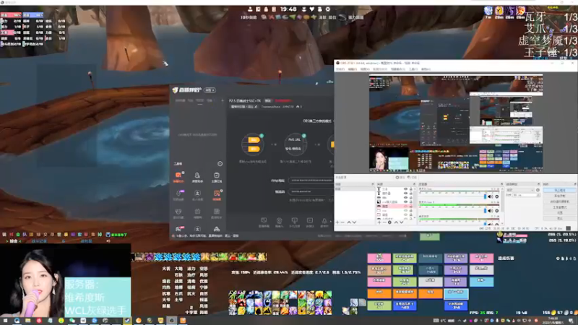Screen dimensions: 578x325
Task: Click the first buff icon at top right
Action: [488, 11]
